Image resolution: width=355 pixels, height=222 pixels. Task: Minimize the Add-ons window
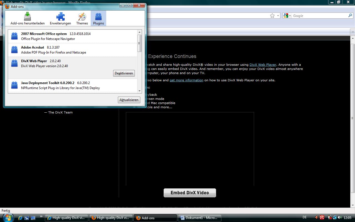coord(123,5)
